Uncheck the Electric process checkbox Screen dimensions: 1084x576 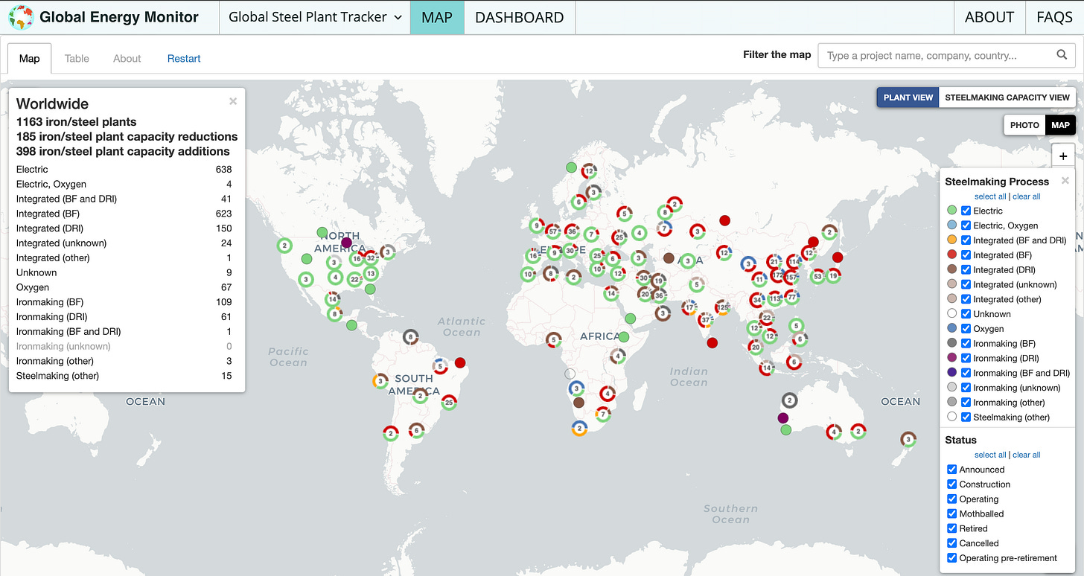click(x=966, y=211)
